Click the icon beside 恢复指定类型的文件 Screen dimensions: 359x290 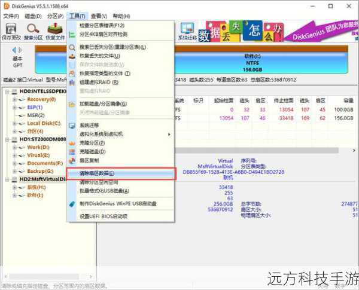pos(72,74)
